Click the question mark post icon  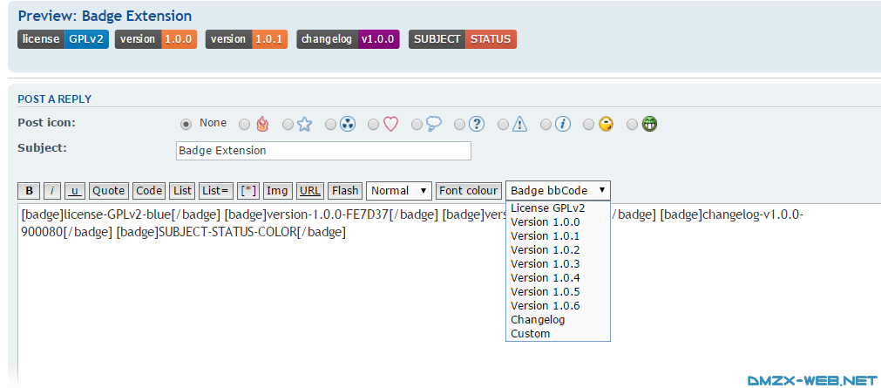coord(477,124)
